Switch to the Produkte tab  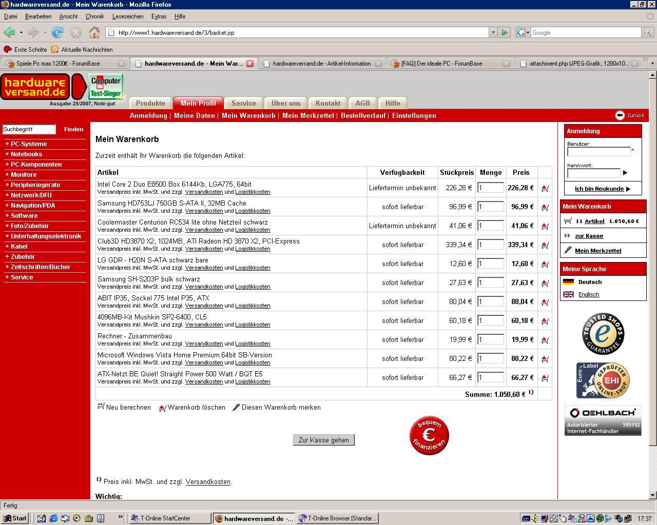(x=150, y=103)
